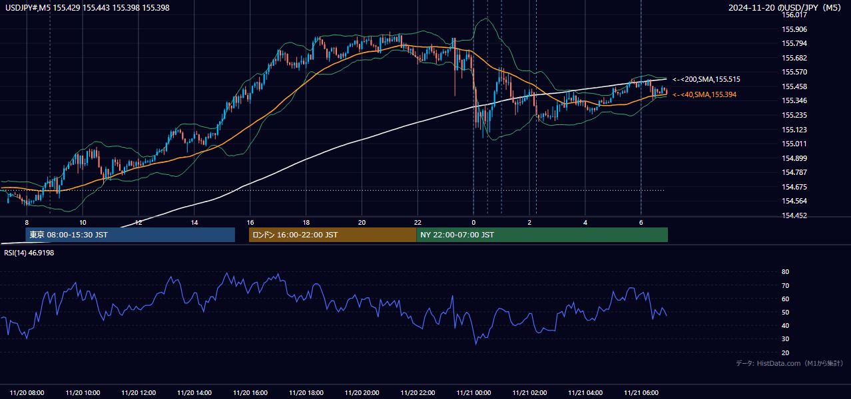This screenshot has width=851, height=399.
Task: Click RSI level 50 on the axis
Action: pos(786,312)
